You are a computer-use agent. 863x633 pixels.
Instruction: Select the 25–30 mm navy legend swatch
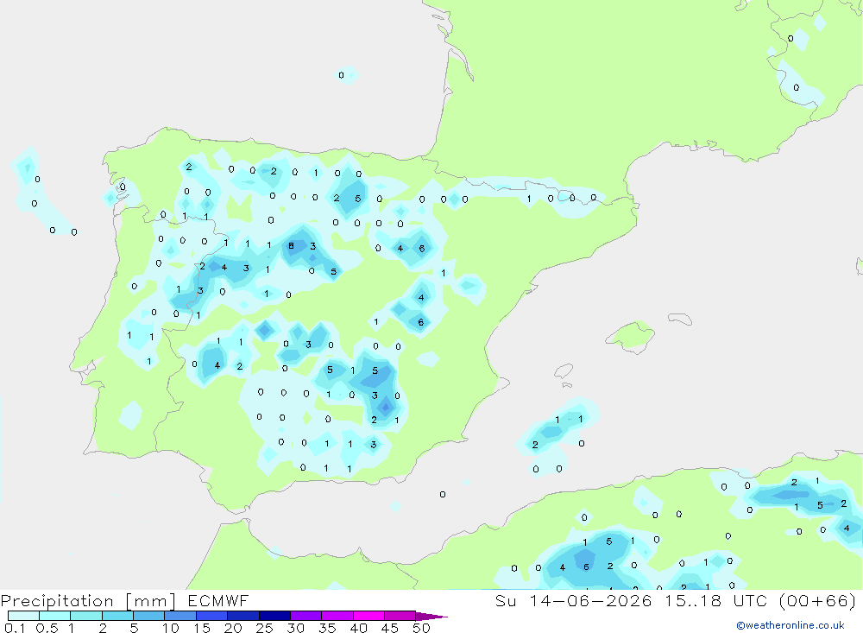click(274, 616)
